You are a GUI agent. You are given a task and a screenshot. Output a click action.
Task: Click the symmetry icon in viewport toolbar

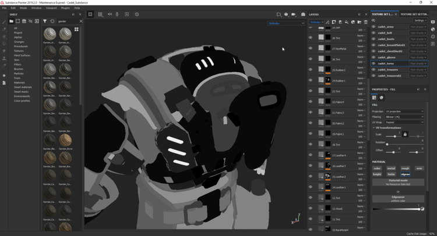[x=110, y=14]
